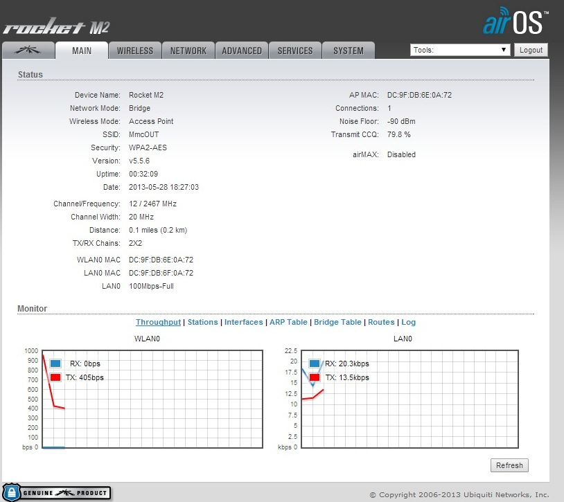Click LAN0 RX blue legend swatch
564x502 pixels.
click(315, 364)
